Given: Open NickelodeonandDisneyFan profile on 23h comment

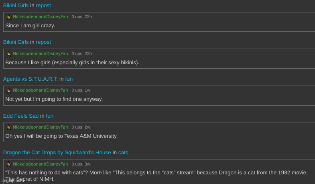Looking at the screenshot, I should click(x=41, y=53).
